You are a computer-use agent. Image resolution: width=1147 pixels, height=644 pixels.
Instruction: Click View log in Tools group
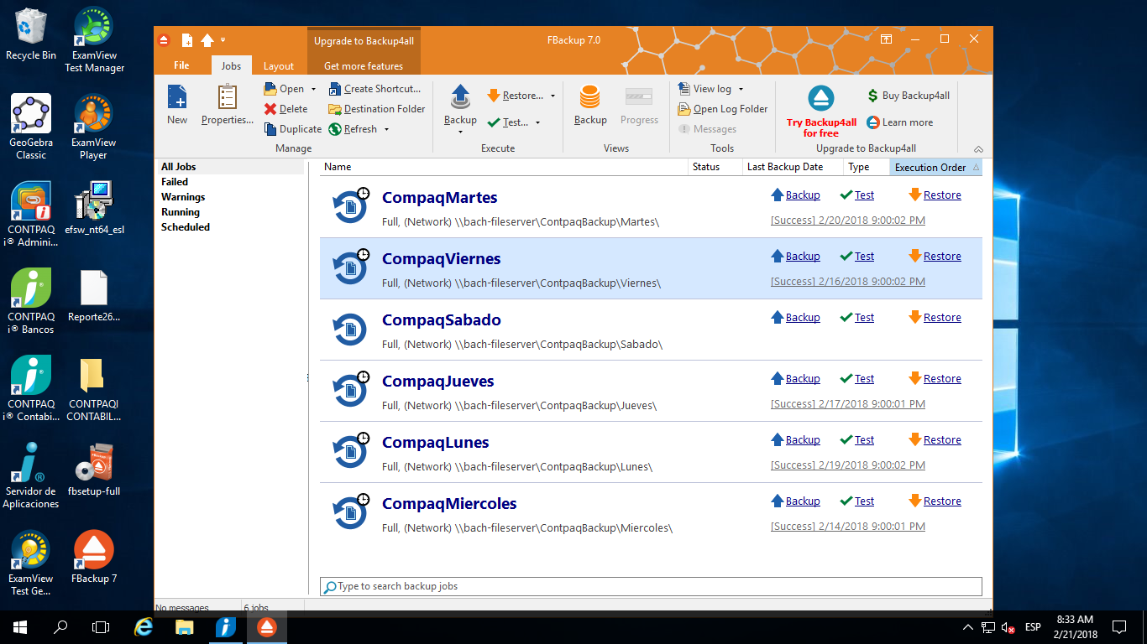point(704,89)
